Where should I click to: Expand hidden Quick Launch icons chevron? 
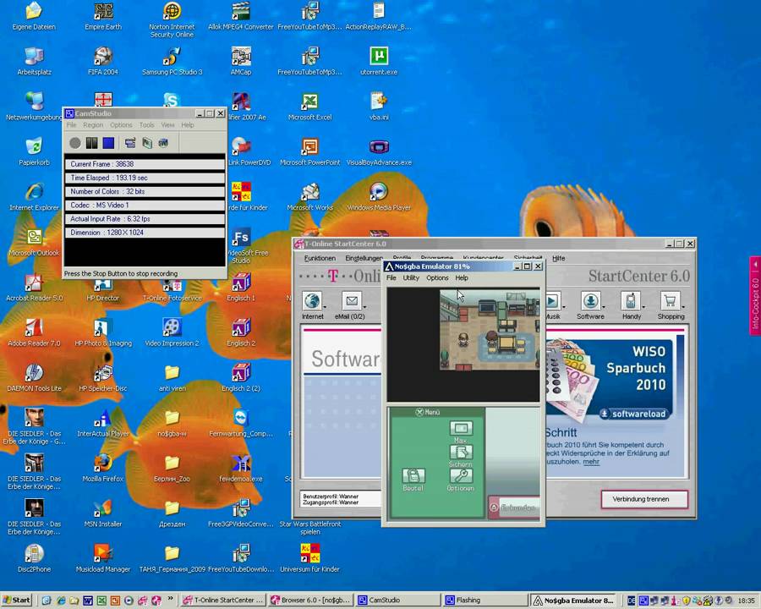coord(170,598)
